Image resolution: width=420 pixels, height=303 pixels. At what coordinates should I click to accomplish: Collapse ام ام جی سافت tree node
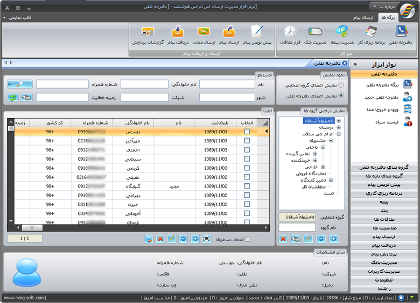point(339,134)
